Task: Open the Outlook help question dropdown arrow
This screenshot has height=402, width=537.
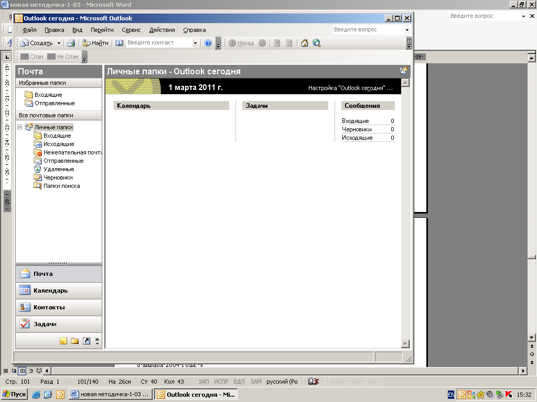Action: [x=407, y=30]
